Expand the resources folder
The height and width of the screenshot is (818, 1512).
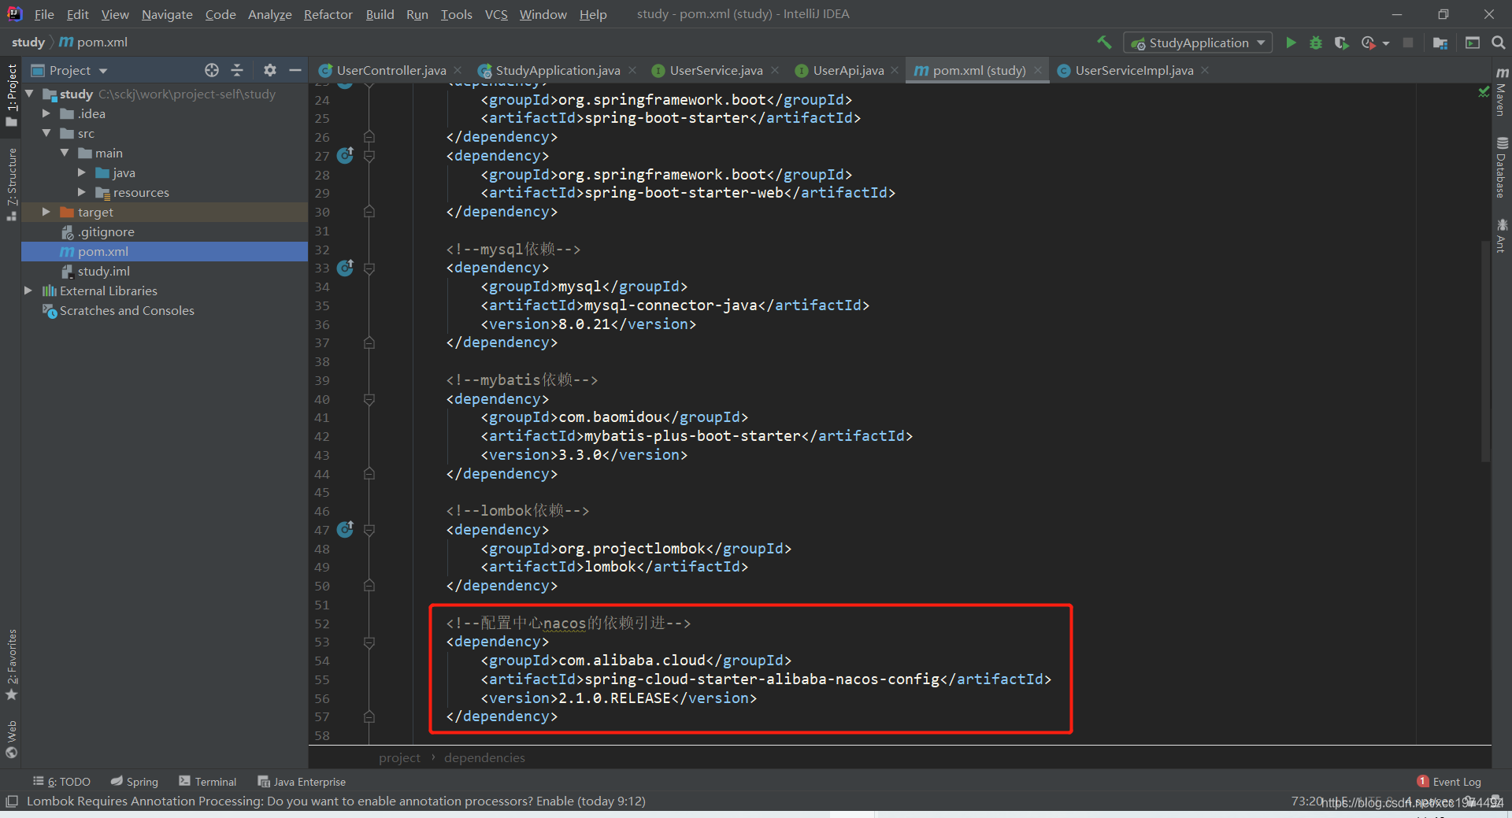coord(82,192)
